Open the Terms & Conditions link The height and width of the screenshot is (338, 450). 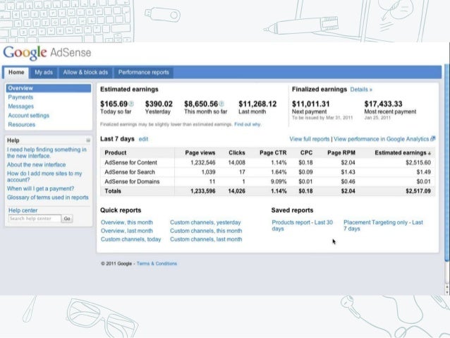(x=157, y=264)
